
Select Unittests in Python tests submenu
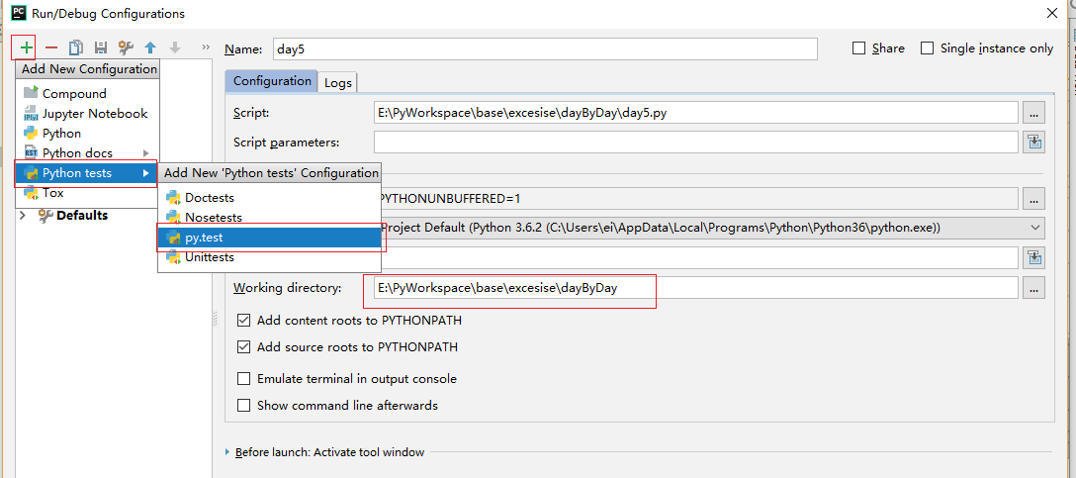(270, 257)
